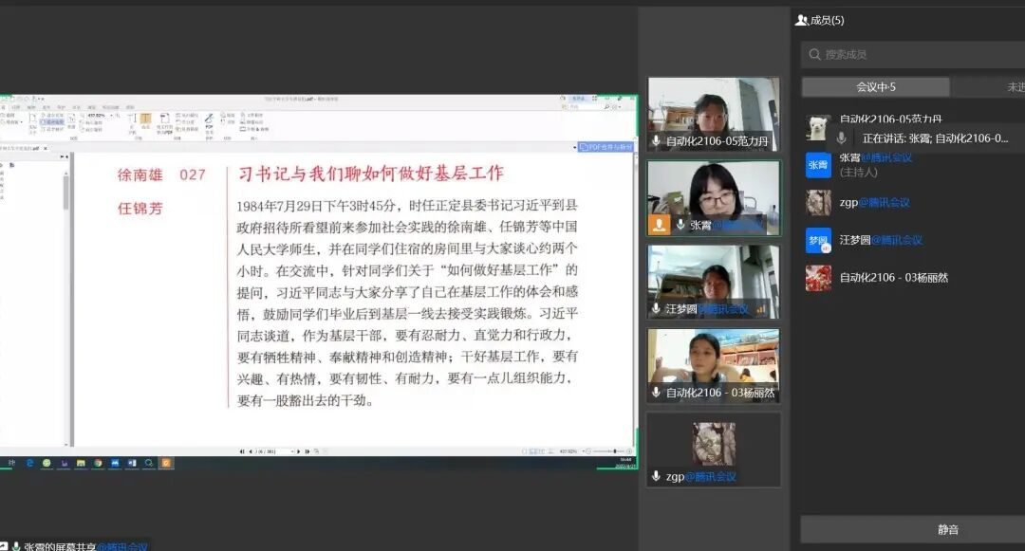The image size is (1025, 551).
Task: Click zgp's avatar in the member list
Action: (x=818, y=202)
